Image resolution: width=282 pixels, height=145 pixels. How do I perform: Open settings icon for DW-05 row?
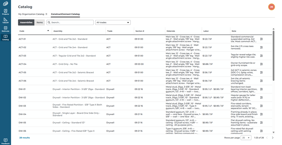[261, 122]
